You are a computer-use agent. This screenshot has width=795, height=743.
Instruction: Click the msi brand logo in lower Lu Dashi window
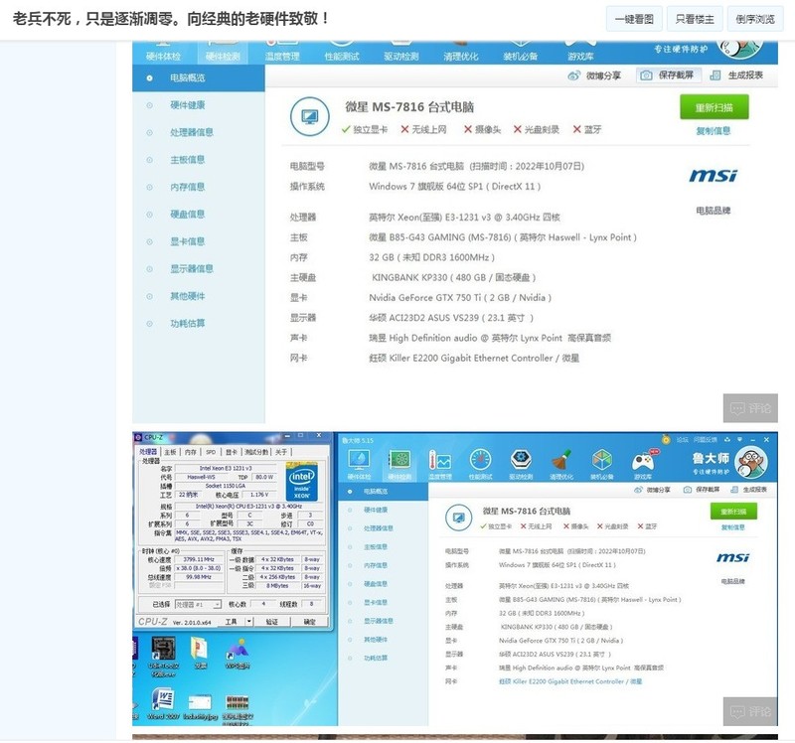point(732,557)
